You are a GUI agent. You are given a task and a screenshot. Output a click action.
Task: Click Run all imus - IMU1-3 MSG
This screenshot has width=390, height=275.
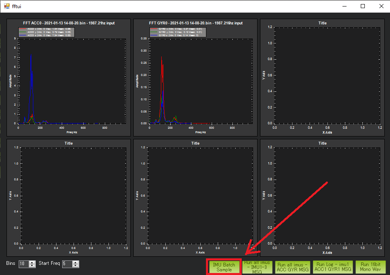tap(258, 266)
